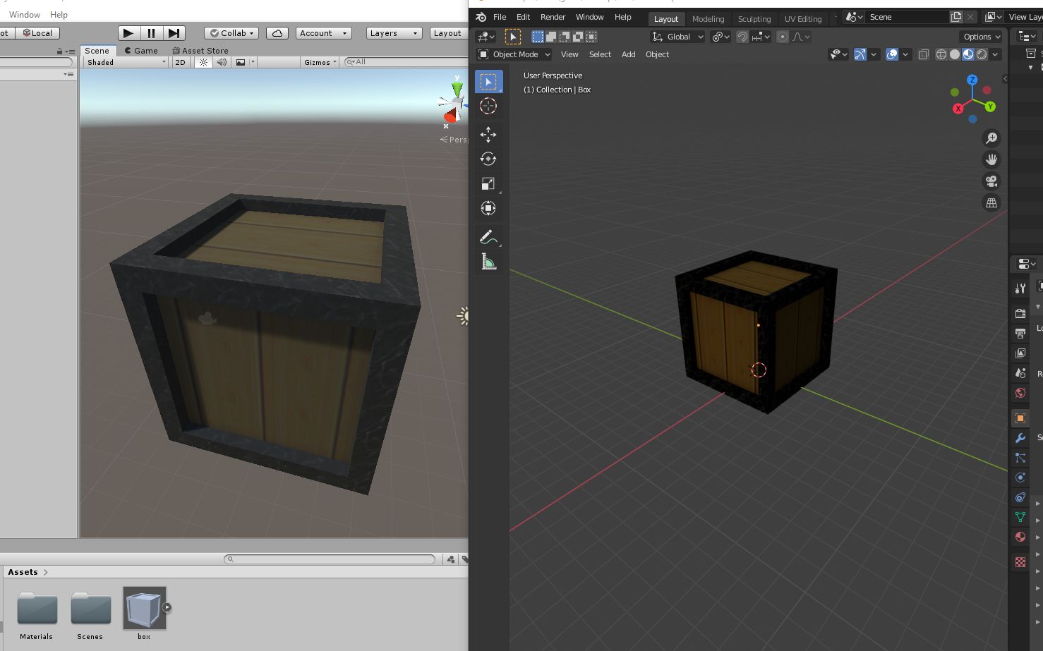This screenshot has width=1043, height=651.
Task: Toggle scene audio in Unity toolbar
Action: point(222,62)
